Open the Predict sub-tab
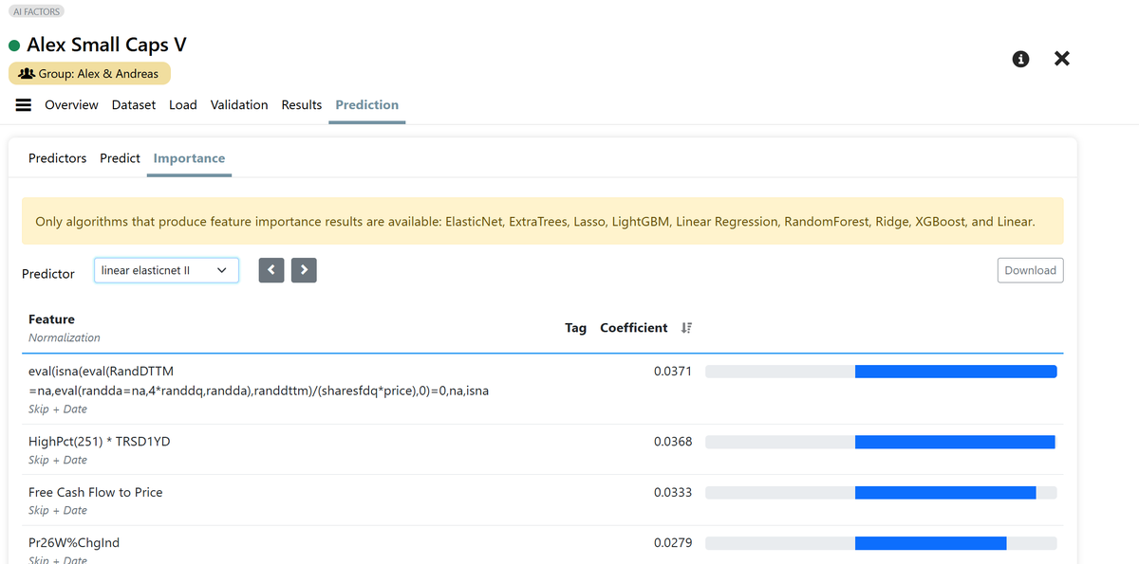Viewport: 1139px width, 564px height. (x=120, y=158)
